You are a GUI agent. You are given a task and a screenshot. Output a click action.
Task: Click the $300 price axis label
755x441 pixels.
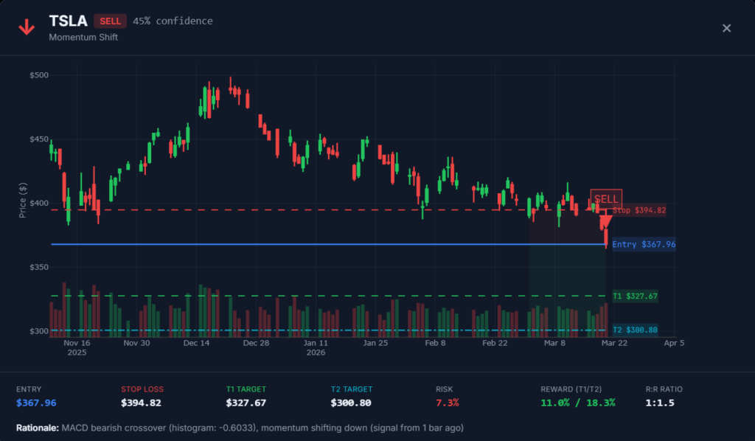(x=39, y=331)
